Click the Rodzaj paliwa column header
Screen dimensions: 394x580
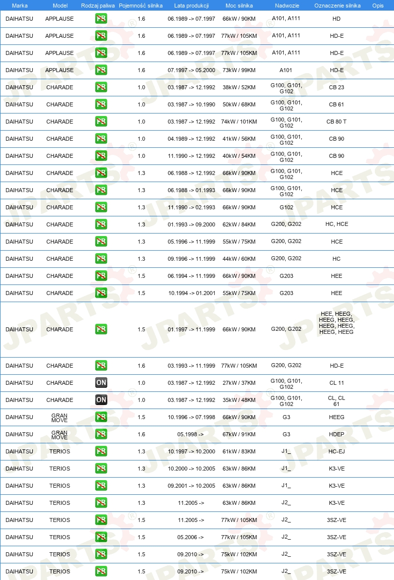(98, 6)
